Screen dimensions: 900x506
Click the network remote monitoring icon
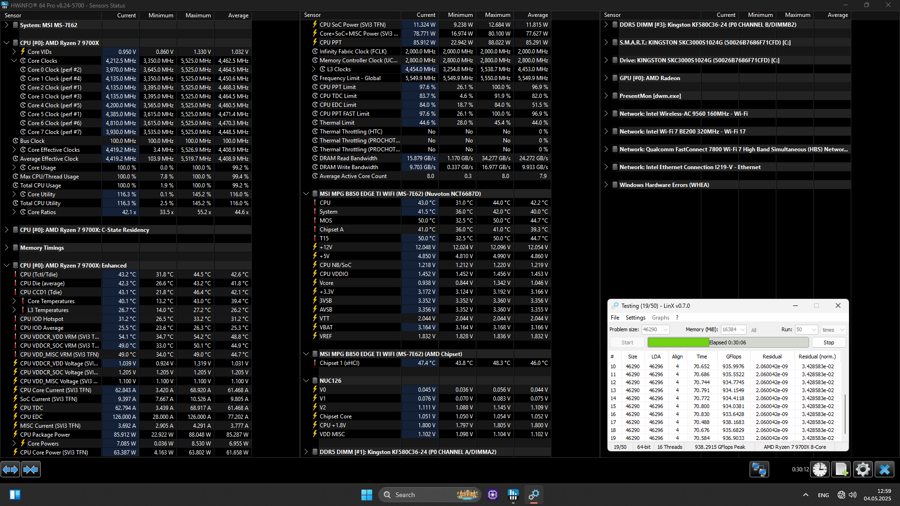[x=759, y=469]
